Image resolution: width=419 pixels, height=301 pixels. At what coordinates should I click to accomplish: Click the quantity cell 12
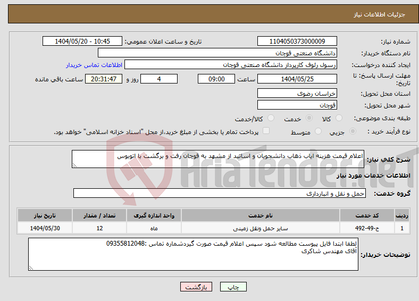click(x=99, y=228)
